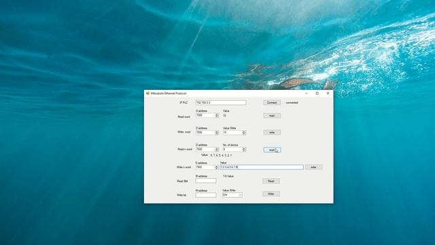
Task: Click Read n word D address spinner arrows
Action: coord(217,150)
